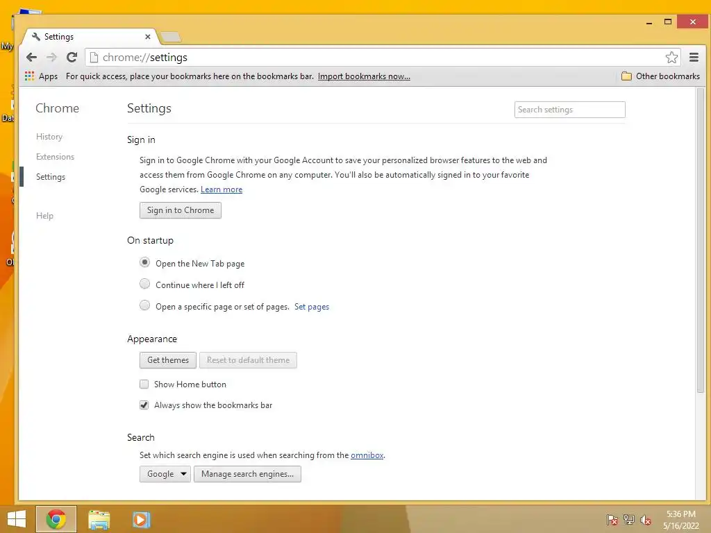Screen dimensions: 711x533
Task: Click the page vertical scrollbar
Action: pyautogui.click(x=701, y=240)
